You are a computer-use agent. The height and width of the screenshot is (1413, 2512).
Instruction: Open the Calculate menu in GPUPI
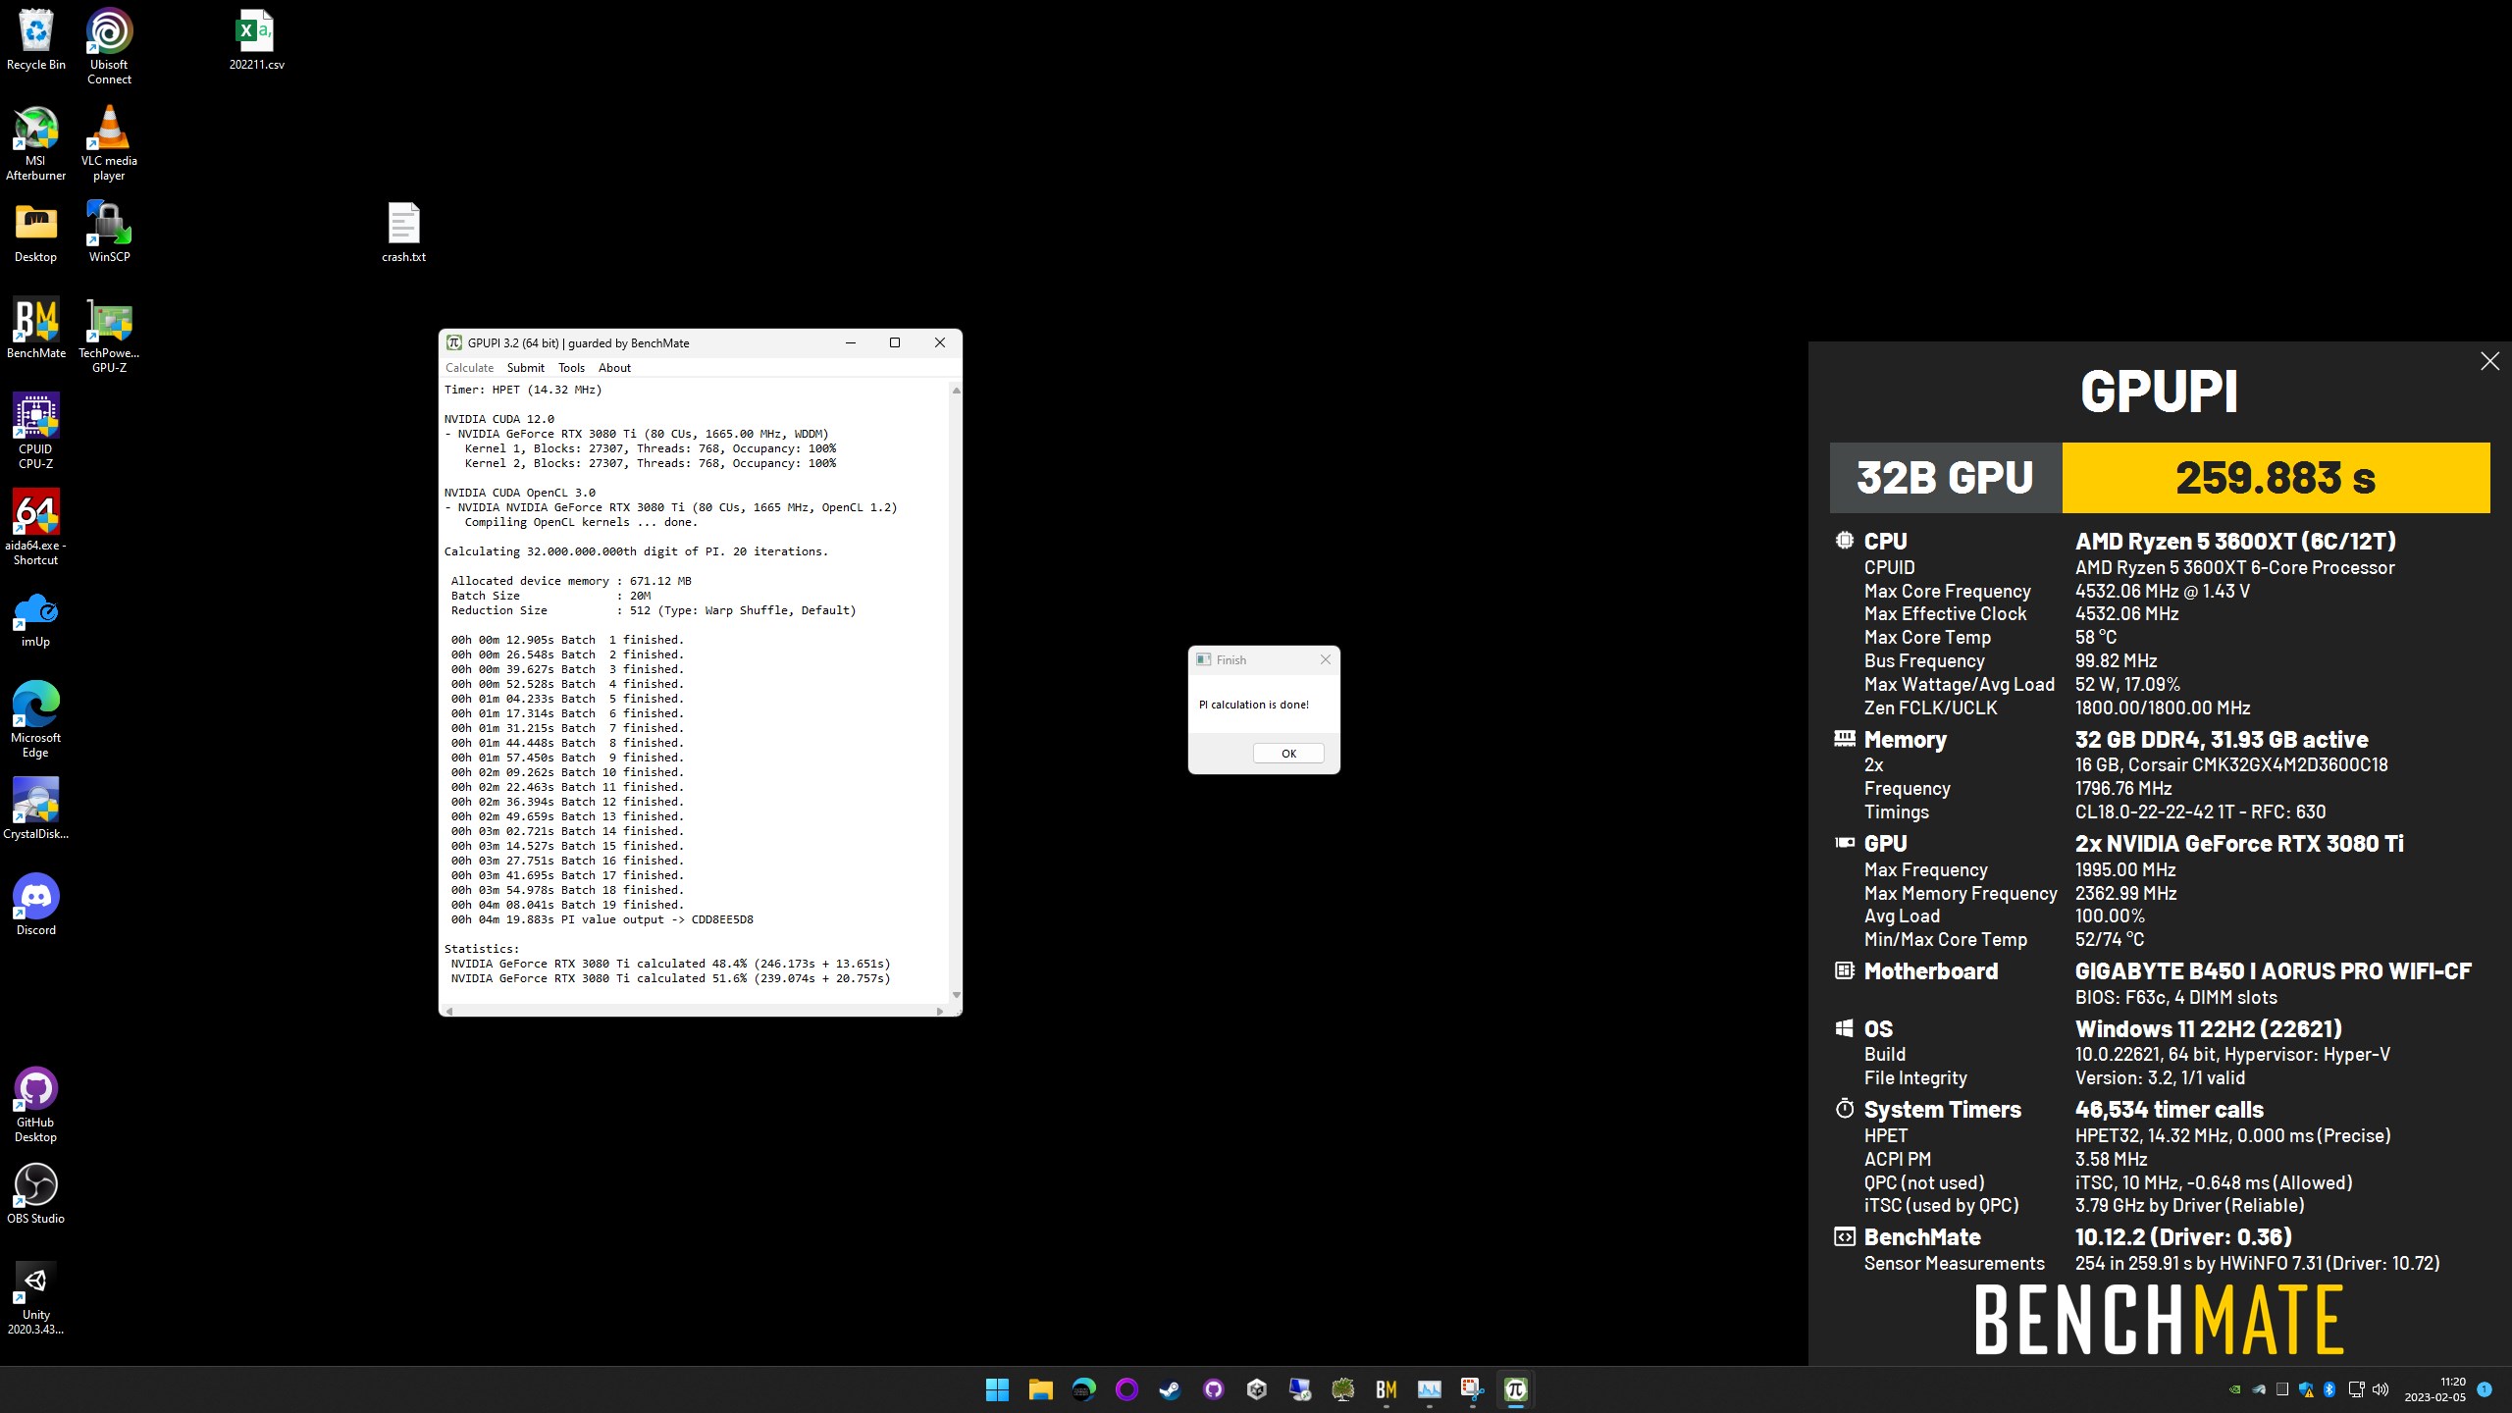click(x=469, y=368)
